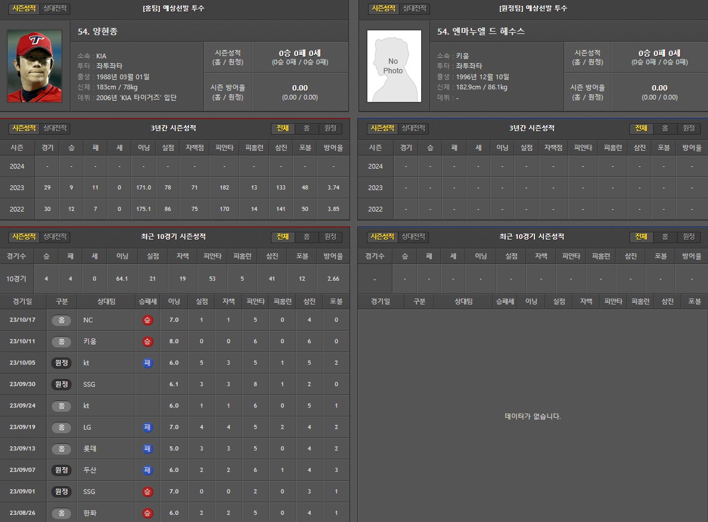This screenshot has width=708, height=522.
Task: Click the win badge in the 한화 game row
Action: point(147,513)
